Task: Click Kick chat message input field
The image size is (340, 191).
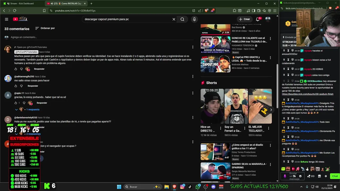Action: (293, 176)
